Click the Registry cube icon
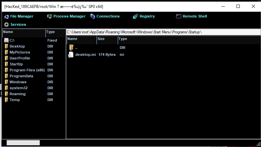Screen dimensions: 261x147 [135, 16]
